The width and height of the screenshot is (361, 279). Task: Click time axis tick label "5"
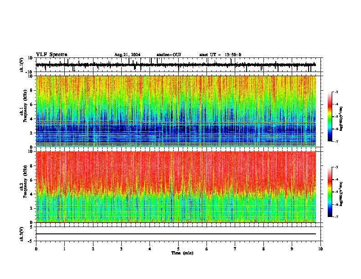[x=178, y=249]
